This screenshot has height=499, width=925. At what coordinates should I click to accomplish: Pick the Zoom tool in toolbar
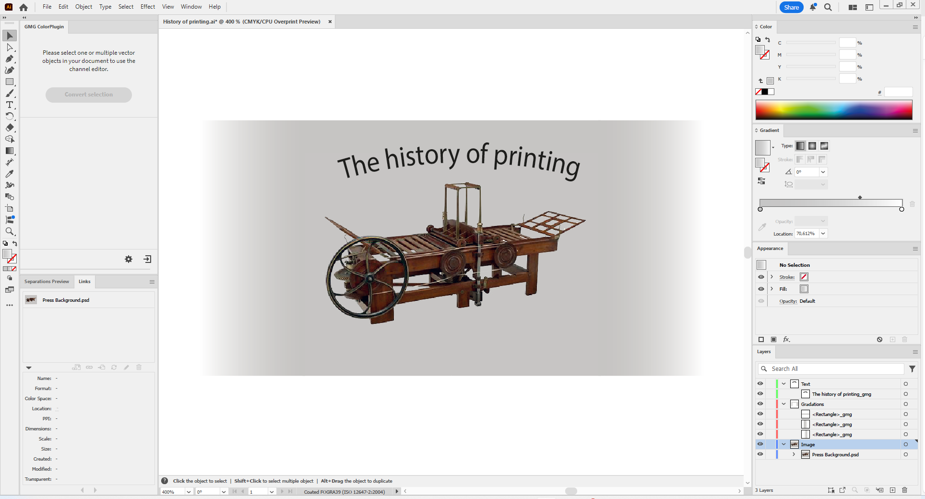[9, 231]
